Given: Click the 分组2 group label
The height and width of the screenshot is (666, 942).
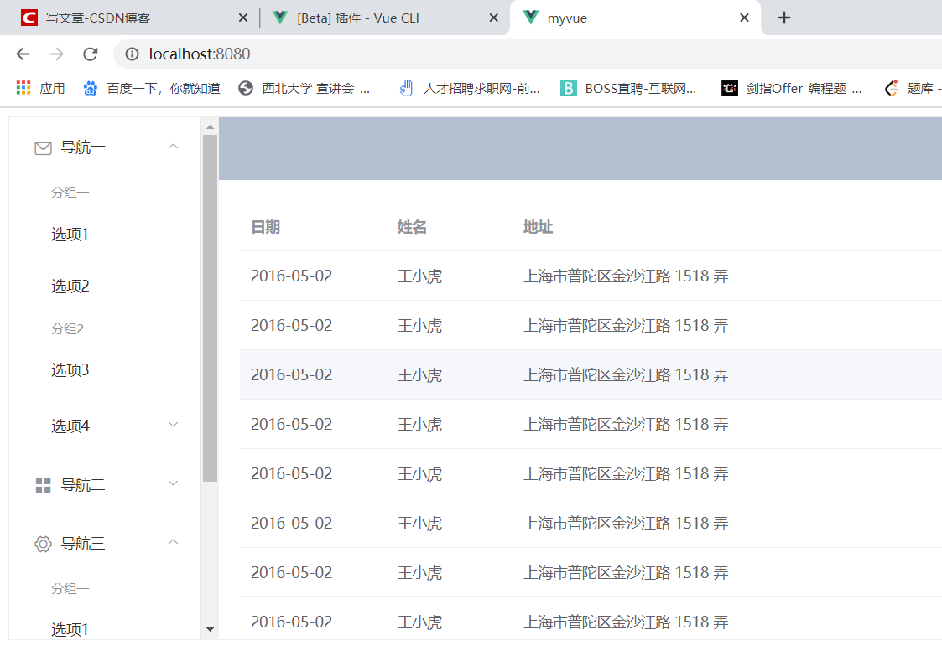Looking at the screenshot, I should point(67,328).
